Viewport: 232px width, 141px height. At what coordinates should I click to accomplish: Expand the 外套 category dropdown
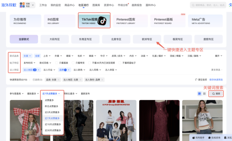(58, 56)
